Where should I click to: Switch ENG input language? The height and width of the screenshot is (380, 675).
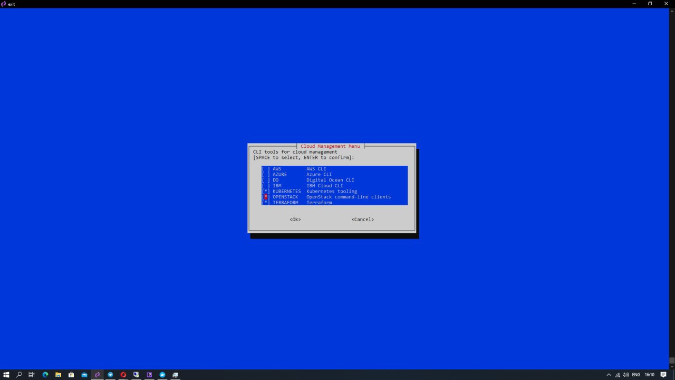(636, 375)
